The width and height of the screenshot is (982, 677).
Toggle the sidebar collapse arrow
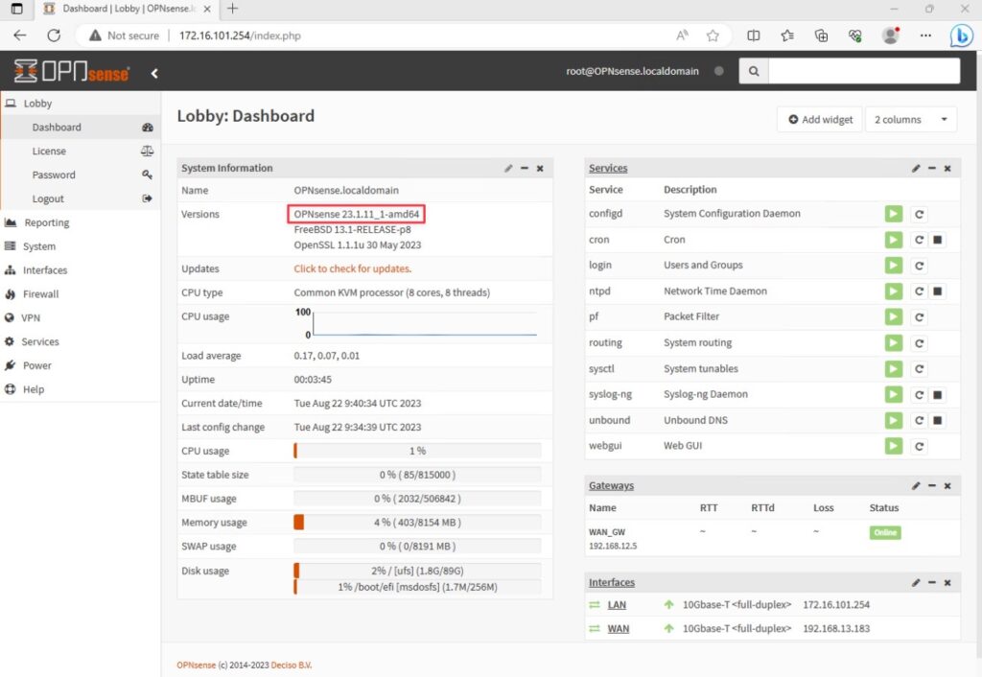tap(154, 73)
